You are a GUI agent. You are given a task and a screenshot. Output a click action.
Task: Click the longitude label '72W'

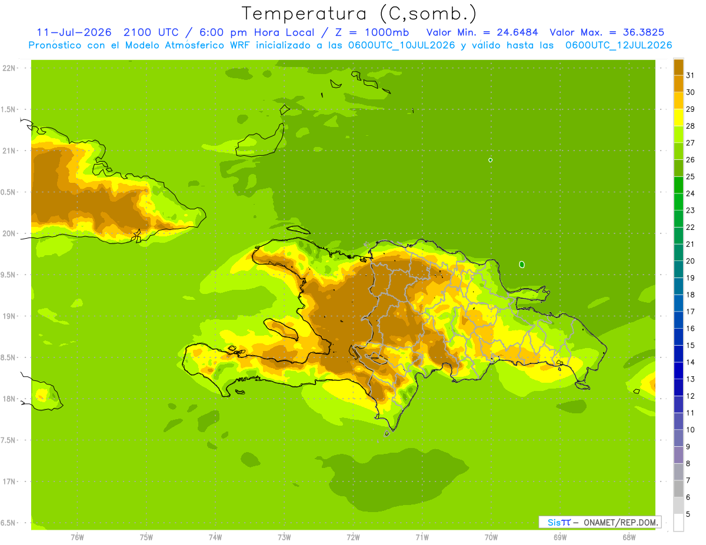click(x=353, y=537)
